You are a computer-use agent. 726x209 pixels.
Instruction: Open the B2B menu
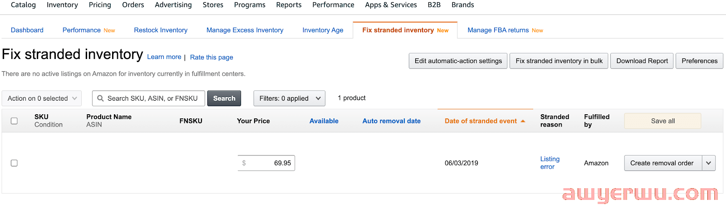tap(434, 5)
